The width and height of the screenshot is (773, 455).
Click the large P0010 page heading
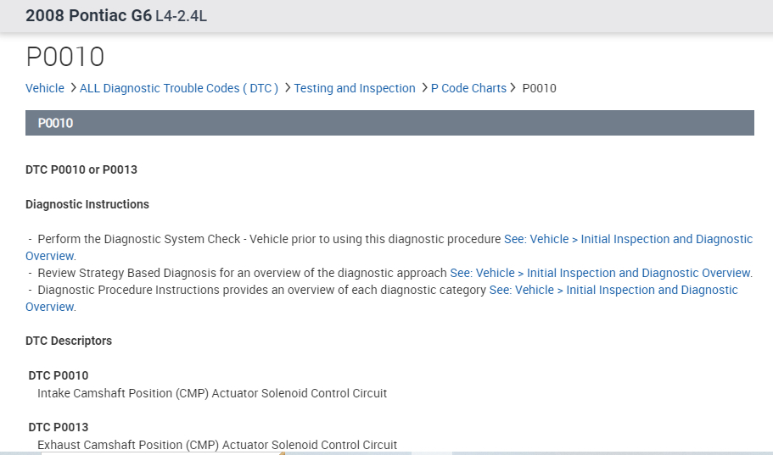click(x=65, y=57)
